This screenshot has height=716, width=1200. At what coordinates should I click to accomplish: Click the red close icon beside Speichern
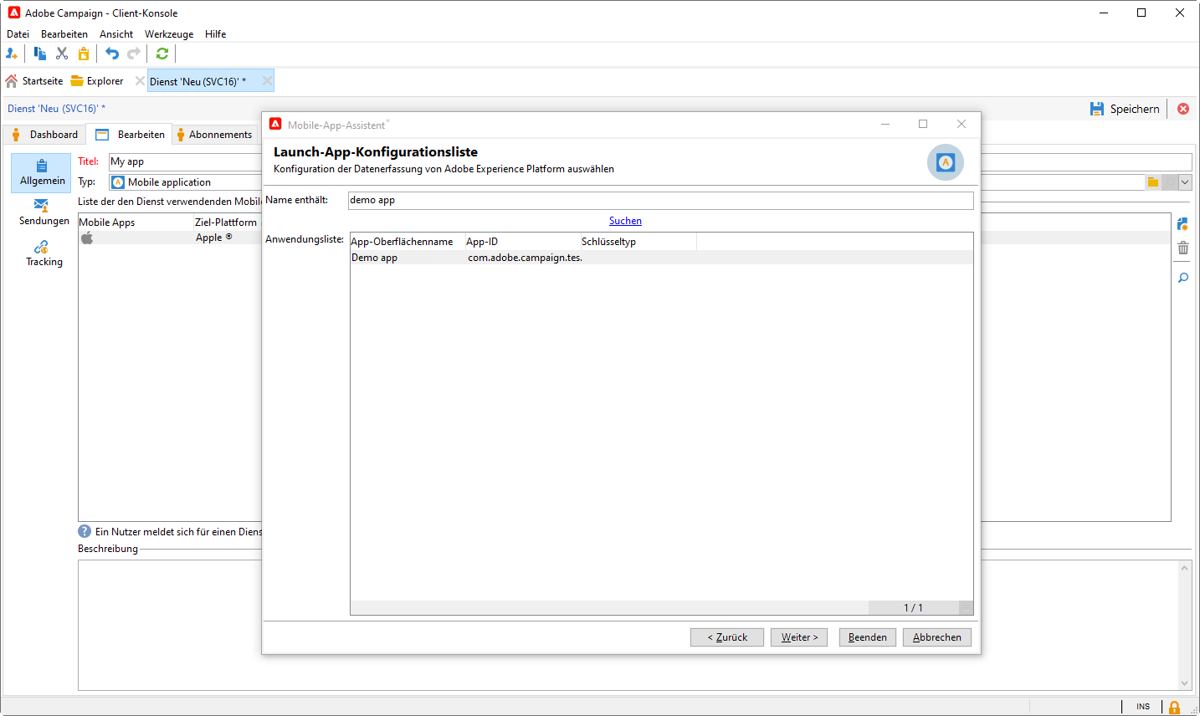click(1183, 109)
